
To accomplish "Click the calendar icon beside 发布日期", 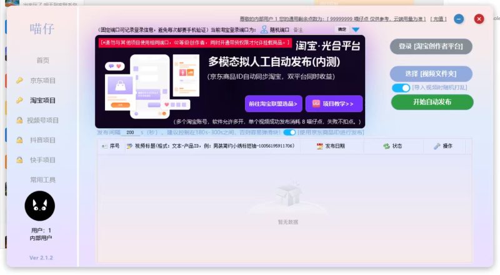I will [320, 146].
